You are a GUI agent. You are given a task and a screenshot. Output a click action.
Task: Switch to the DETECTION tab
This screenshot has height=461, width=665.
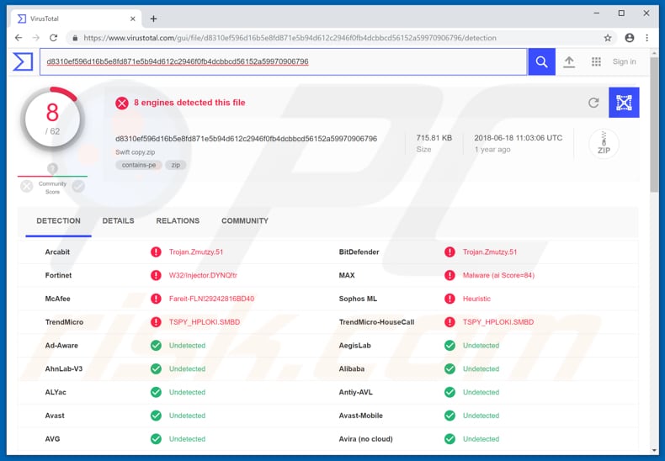(59, 220)
